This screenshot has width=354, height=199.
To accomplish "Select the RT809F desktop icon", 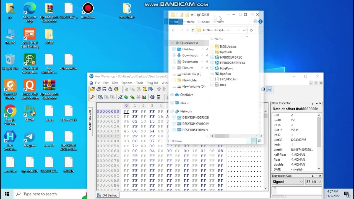I will pyautogui.click(x=30, y=114).
